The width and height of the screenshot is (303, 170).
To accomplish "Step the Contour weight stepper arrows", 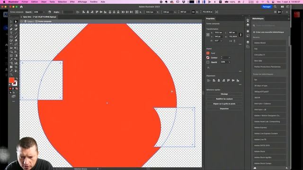I will [x=222, y=58].
